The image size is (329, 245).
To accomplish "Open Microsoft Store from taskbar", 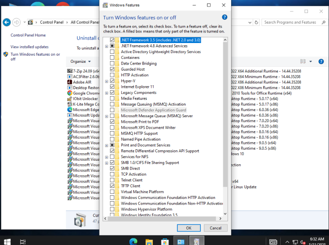I will (x=165, y=241).
